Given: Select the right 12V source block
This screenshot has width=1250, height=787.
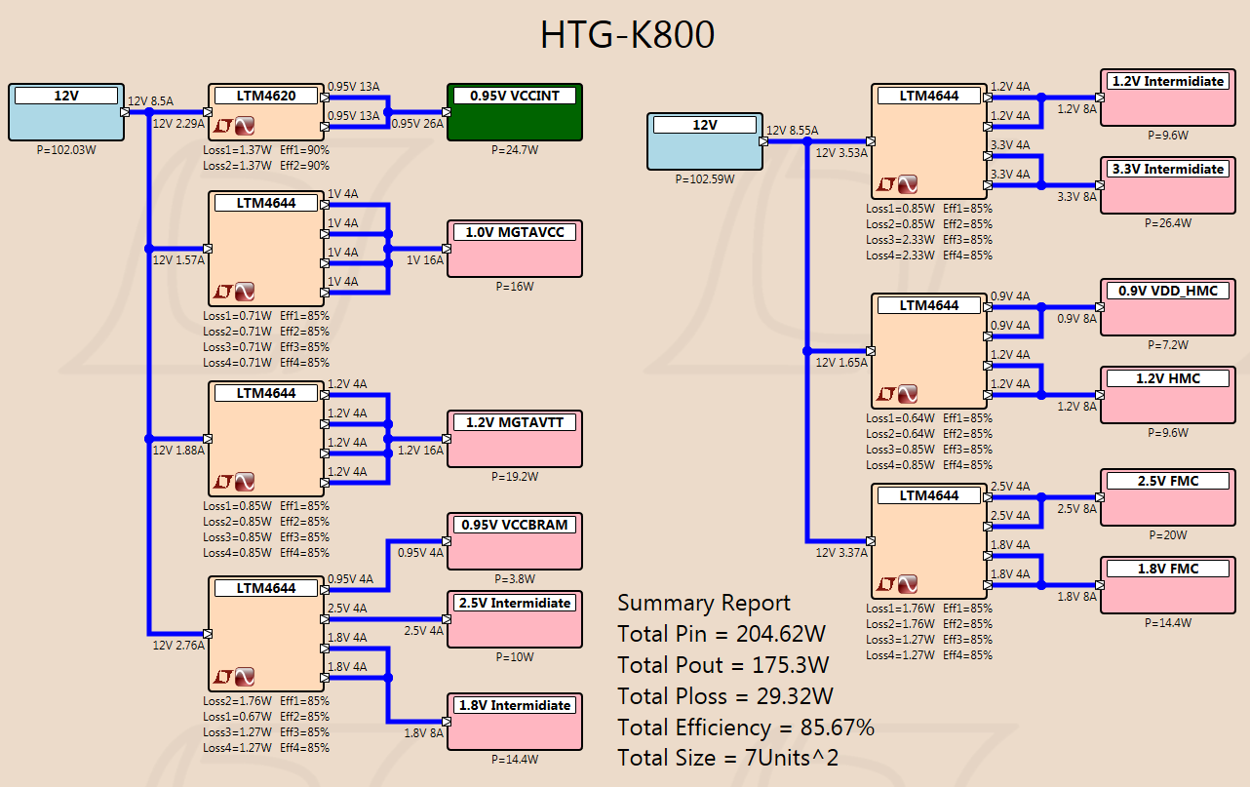Looking at the screenshot, I should pos(705,141).
